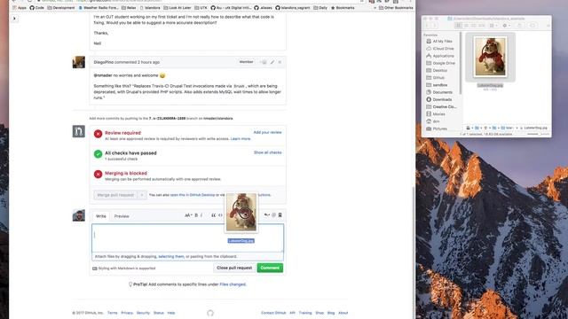Viewport: 568px width, 319px height.
Task: Insert code markup in the comment
Action: pos(220,215)
